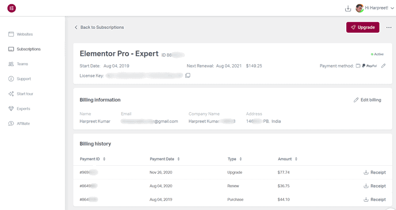Open Support in the sidebar
Screen dimensions: 396x210
click(x=20, y=78)
